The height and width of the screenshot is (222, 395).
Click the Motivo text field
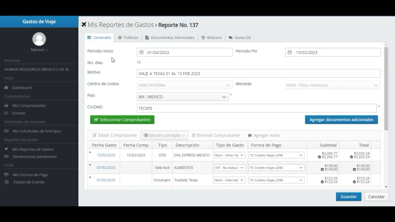tap(259, 73)
